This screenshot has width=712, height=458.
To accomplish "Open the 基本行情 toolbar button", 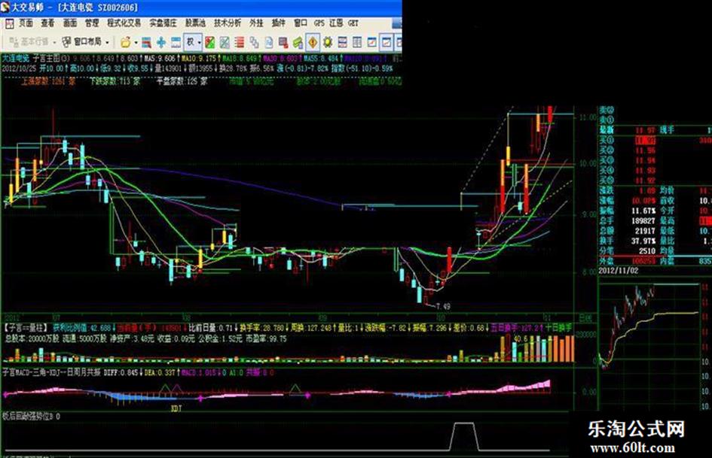I will 29,42.
